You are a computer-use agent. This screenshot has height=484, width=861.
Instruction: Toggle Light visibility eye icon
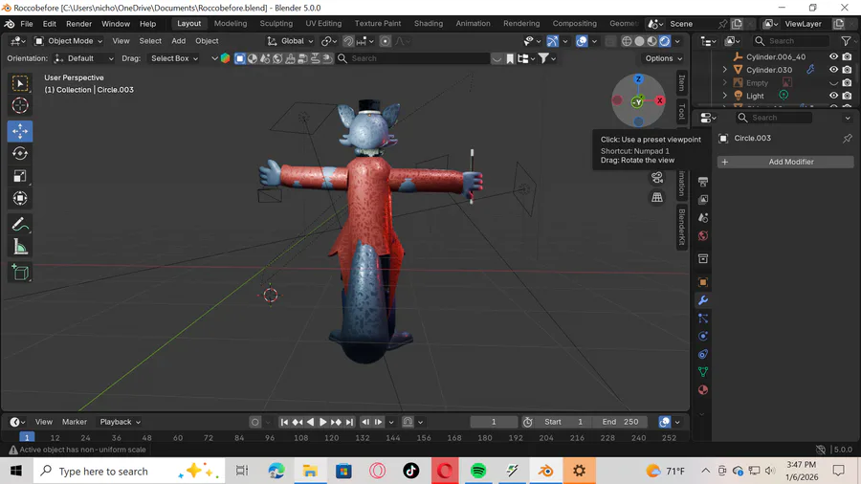833,96
